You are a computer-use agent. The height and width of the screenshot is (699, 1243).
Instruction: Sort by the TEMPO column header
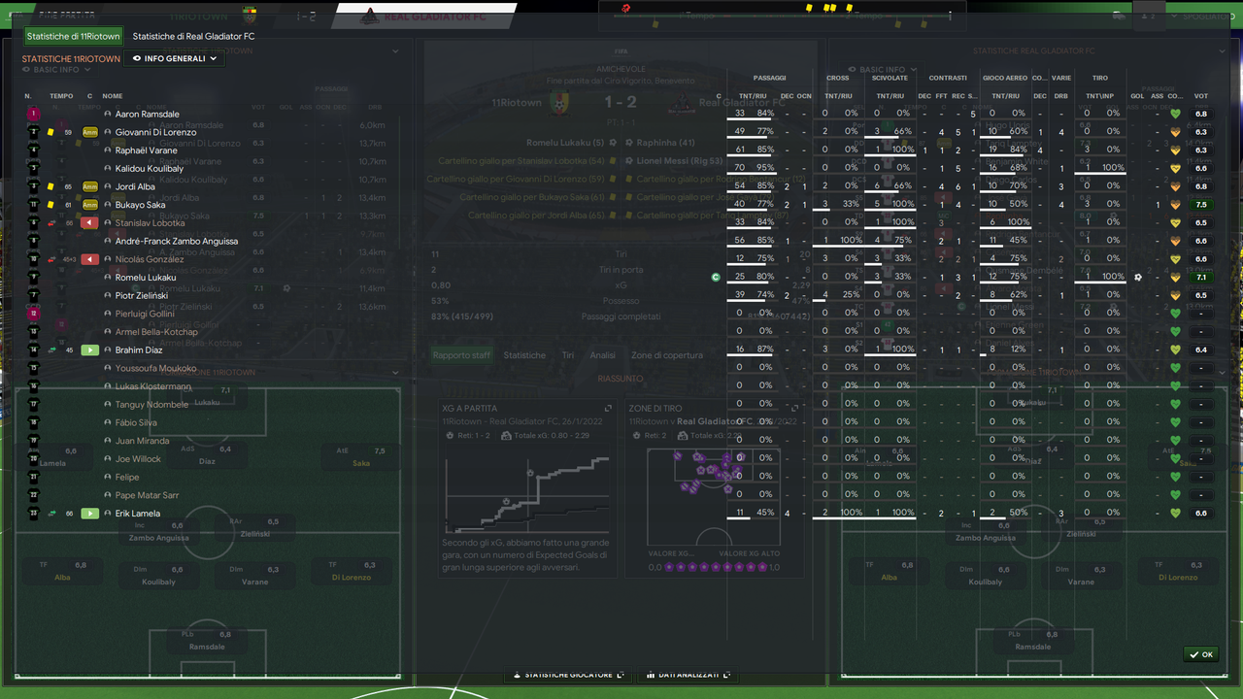coord(61,96)
